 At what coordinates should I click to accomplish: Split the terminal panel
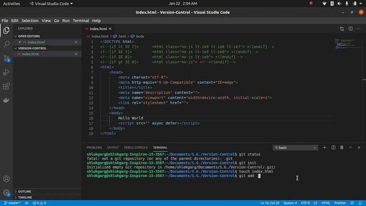coord(333,148)
